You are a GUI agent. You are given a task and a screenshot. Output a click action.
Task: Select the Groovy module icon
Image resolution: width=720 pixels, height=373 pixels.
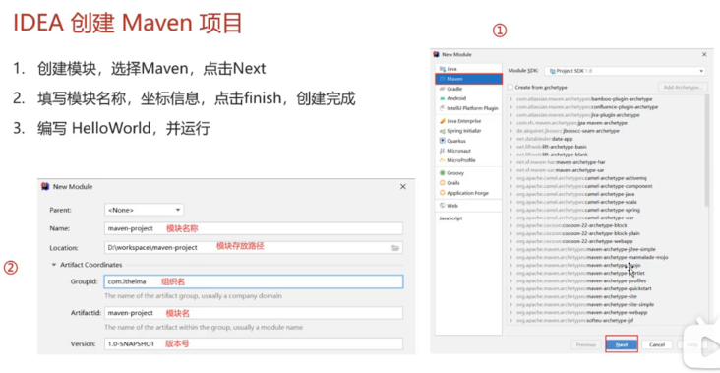point(443,173)
